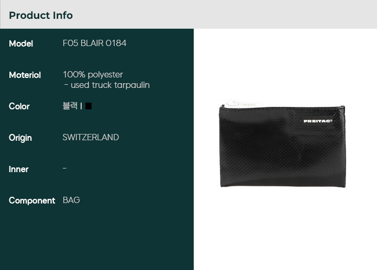
Task: Click the pouch's bottom seam edge
Action: click(x=283, y=185)
